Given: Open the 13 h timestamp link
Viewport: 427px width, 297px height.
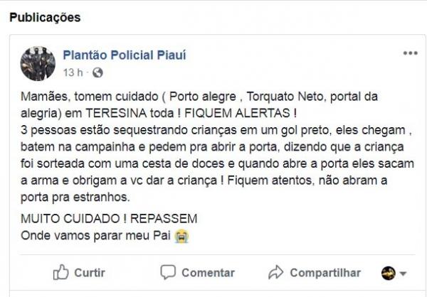Looking at the screenshot, I should 73,72.
